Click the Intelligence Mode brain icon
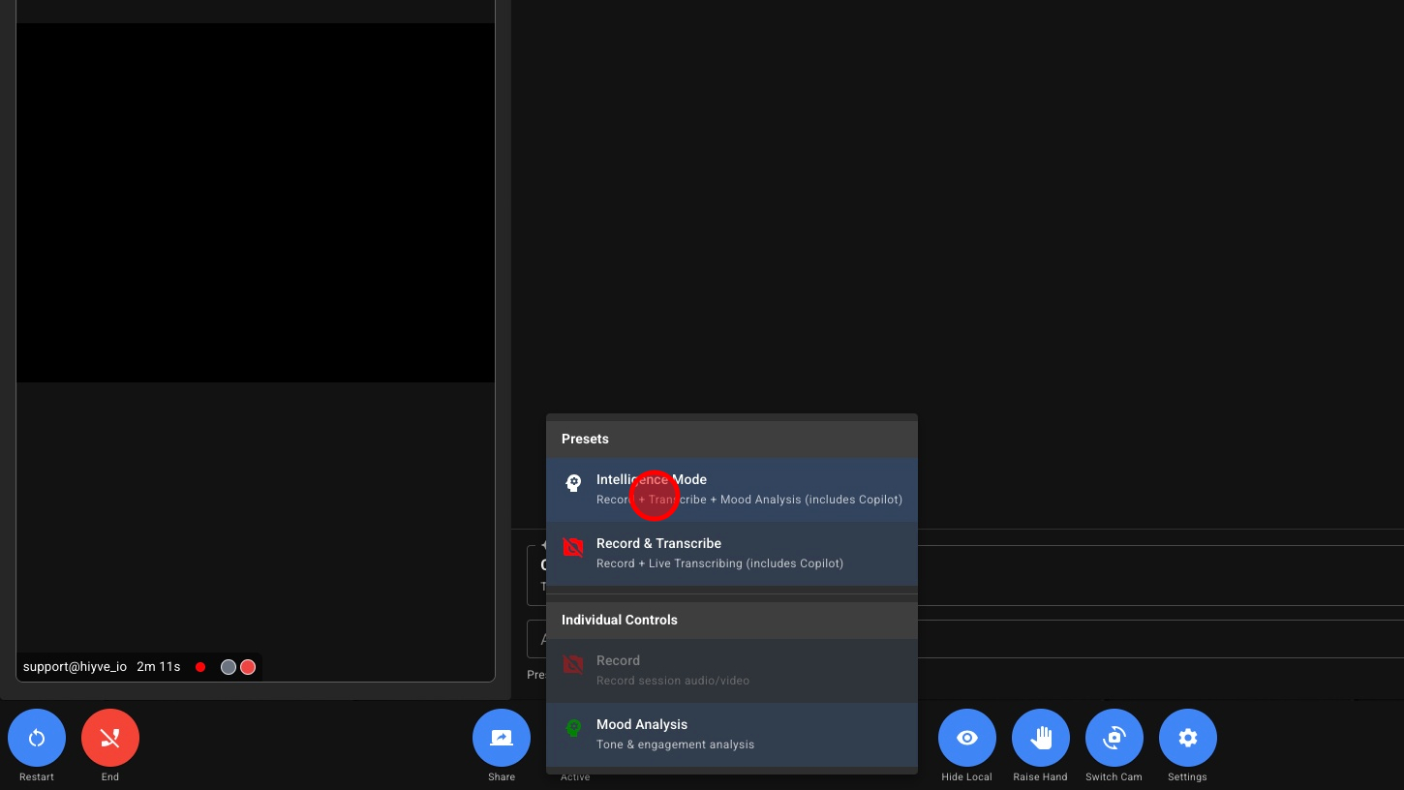Screen dimensions: 1404x790 tap(573, 483)
